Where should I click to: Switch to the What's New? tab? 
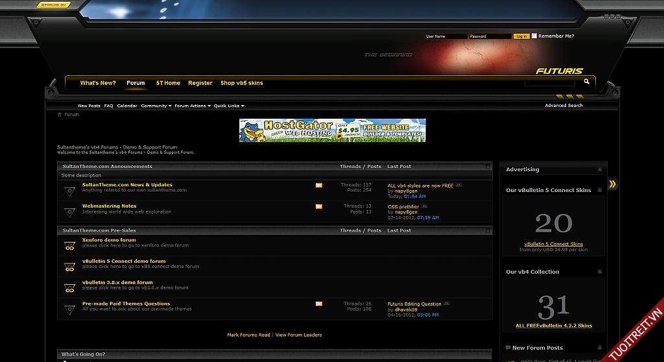click(98, 83)
